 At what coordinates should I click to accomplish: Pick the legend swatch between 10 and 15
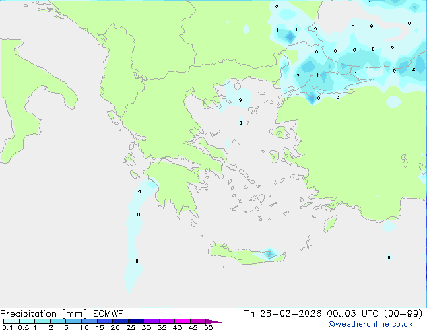click(x=89, y=321)
